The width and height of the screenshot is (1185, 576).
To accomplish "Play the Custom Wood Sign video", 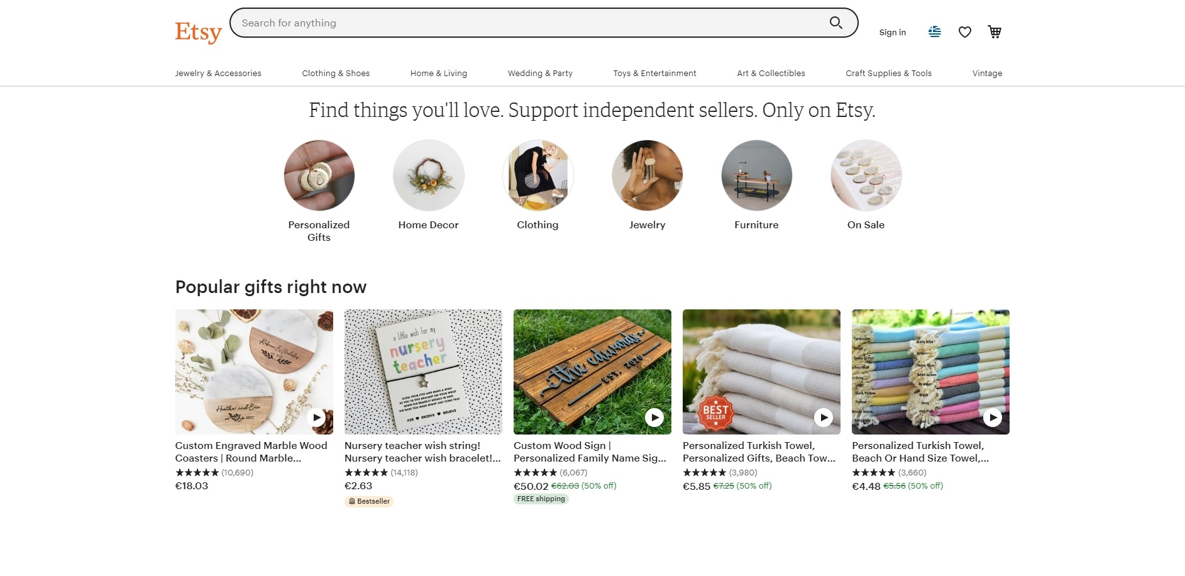I will tap(654, 418).
